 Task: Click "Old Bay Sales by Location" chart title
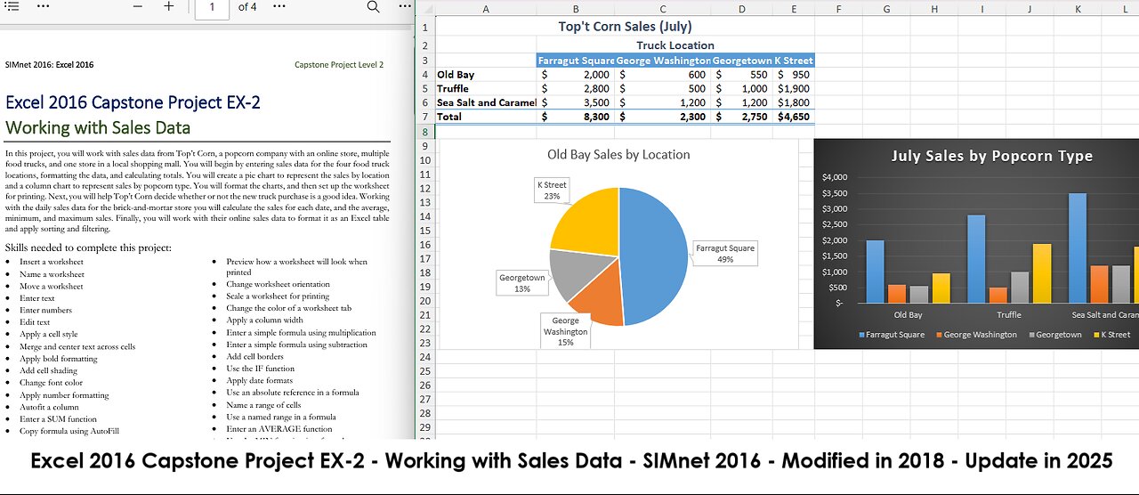click(618, 154)
